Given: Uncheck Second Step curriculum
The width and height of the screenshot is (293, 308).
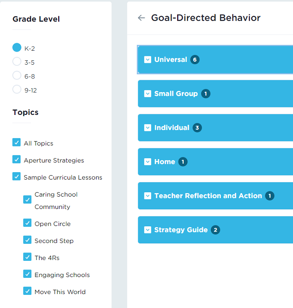Looking at the screenshot, I should 28,240.
